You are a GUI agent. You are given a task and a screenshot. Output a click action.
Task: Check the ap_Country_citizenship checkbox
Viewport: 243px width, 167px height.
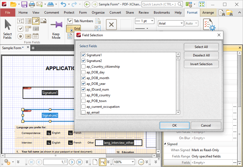tap(83, 67)
